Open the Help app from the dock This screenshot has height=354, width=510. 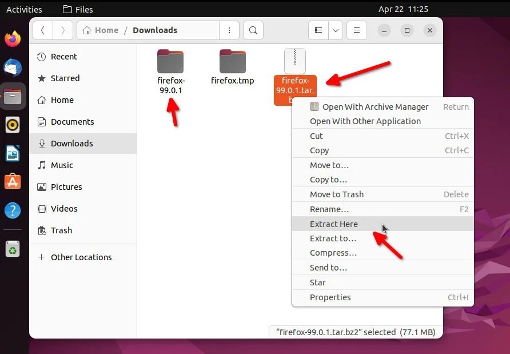click(13, 210)
